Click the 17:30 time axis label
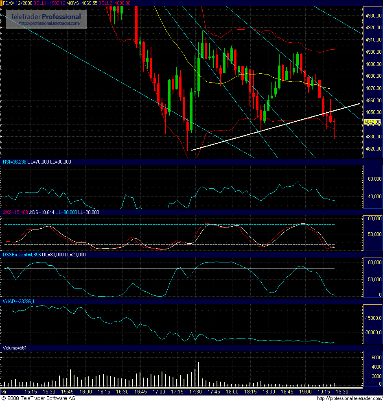Image resolution: width=383 pixels, height=402 pixels. coord(195,392)
